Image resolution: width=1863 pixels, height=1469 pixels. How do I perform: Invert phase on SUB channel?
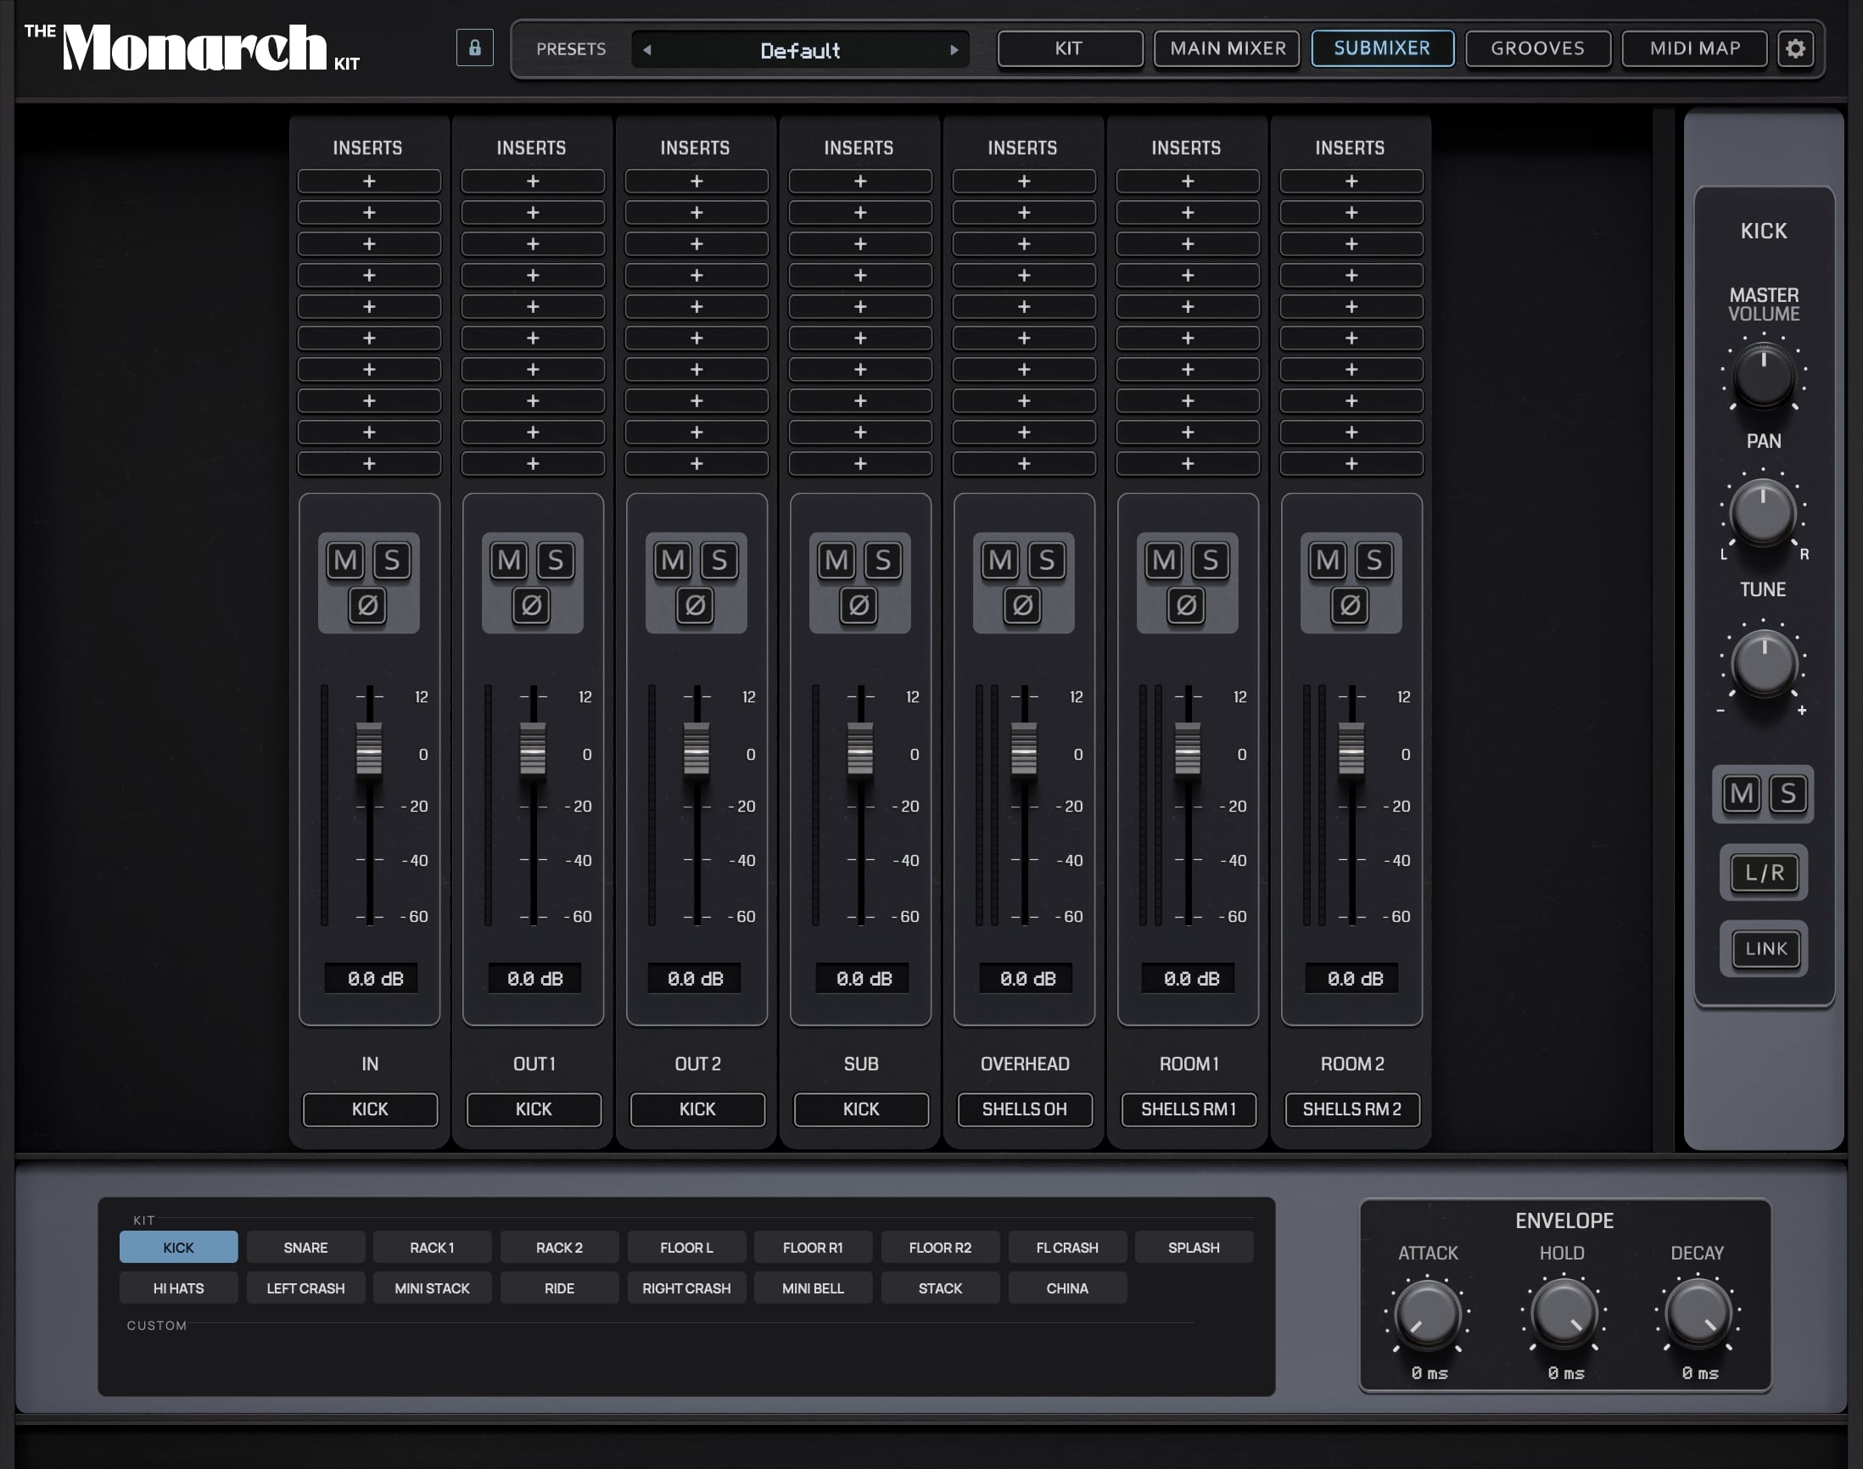pos(859,606)
